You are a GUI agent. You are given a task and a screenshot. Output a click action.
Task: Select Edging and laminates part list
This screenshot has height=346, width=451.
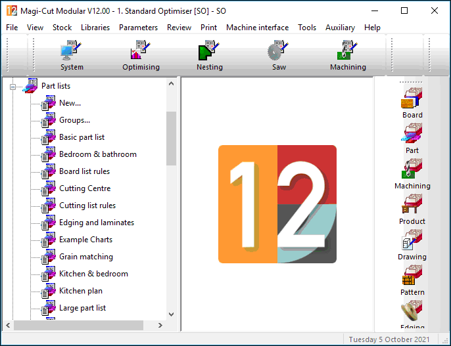tap(96, 223)
